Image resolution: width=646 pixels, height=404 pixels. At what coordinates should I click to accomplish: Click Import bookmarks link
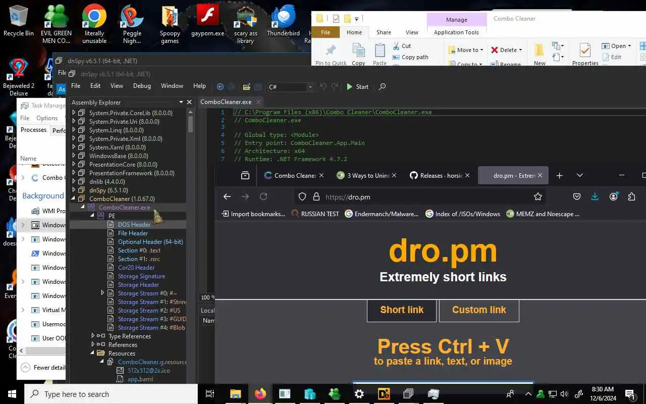253,214
